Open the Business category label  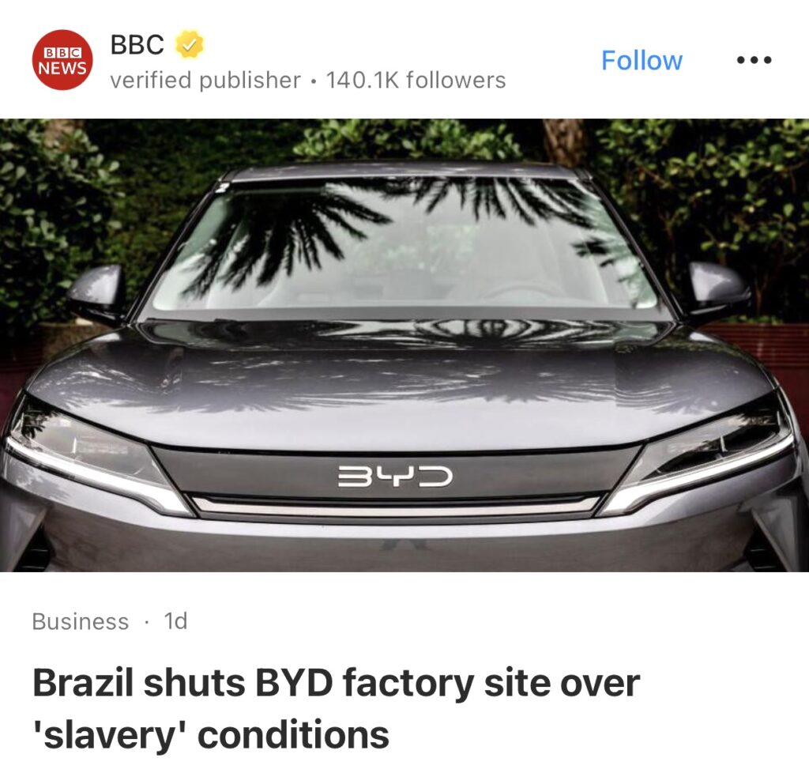80,621
